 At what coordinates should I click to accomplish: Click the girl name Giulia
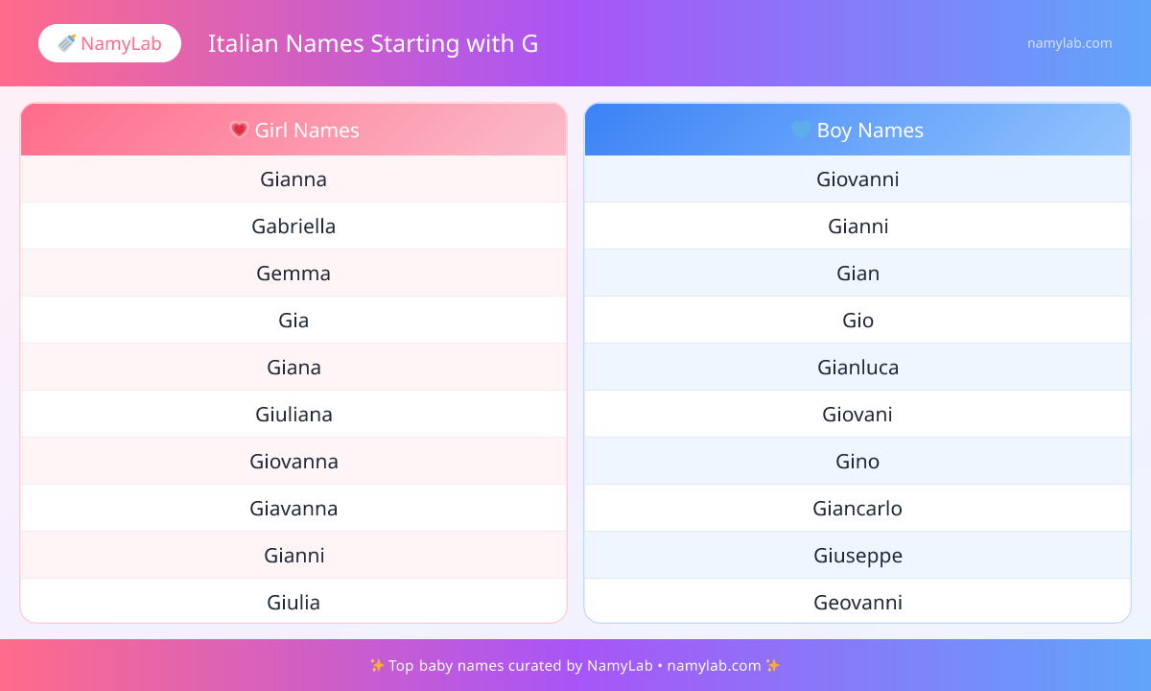pos(294,603)
